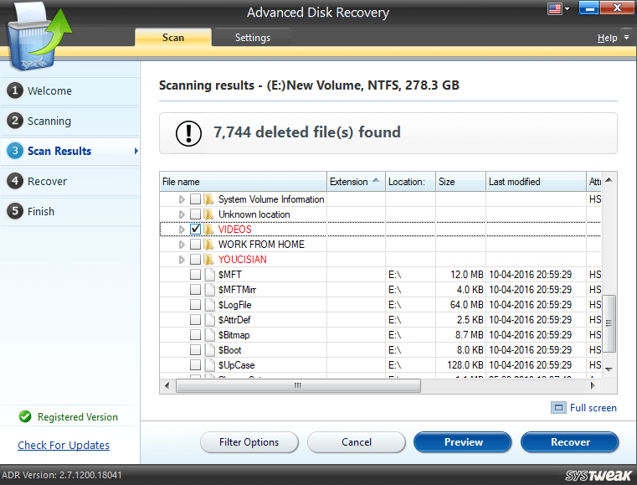The image size is (637, 485).
Task: Click the horizontal scrollbar thumb in file list
Action: 296,385
